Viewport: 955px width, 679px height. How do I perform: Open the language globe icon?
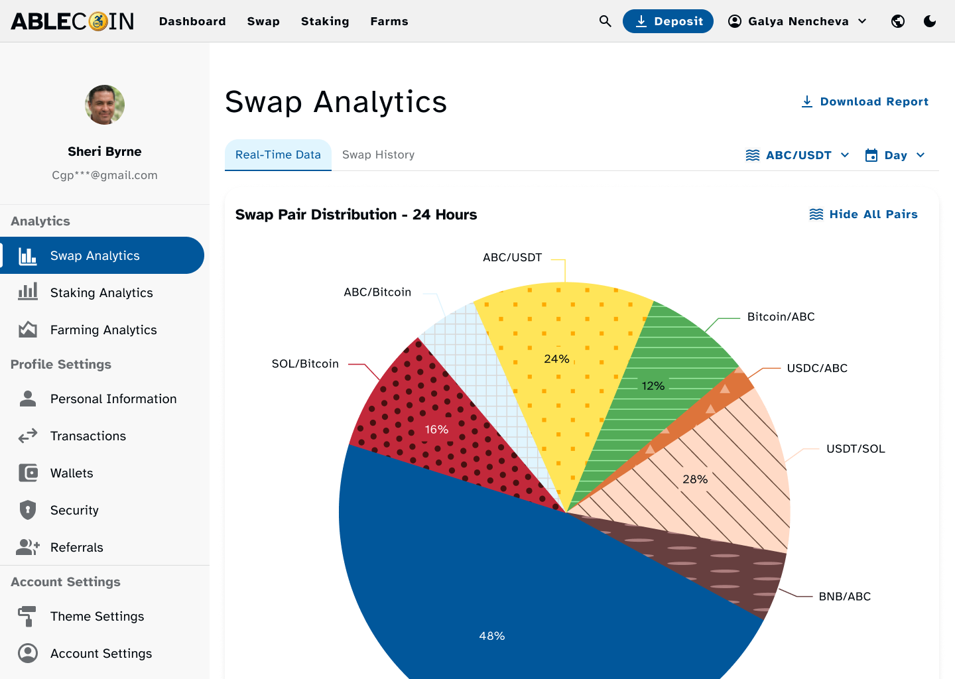898,21
